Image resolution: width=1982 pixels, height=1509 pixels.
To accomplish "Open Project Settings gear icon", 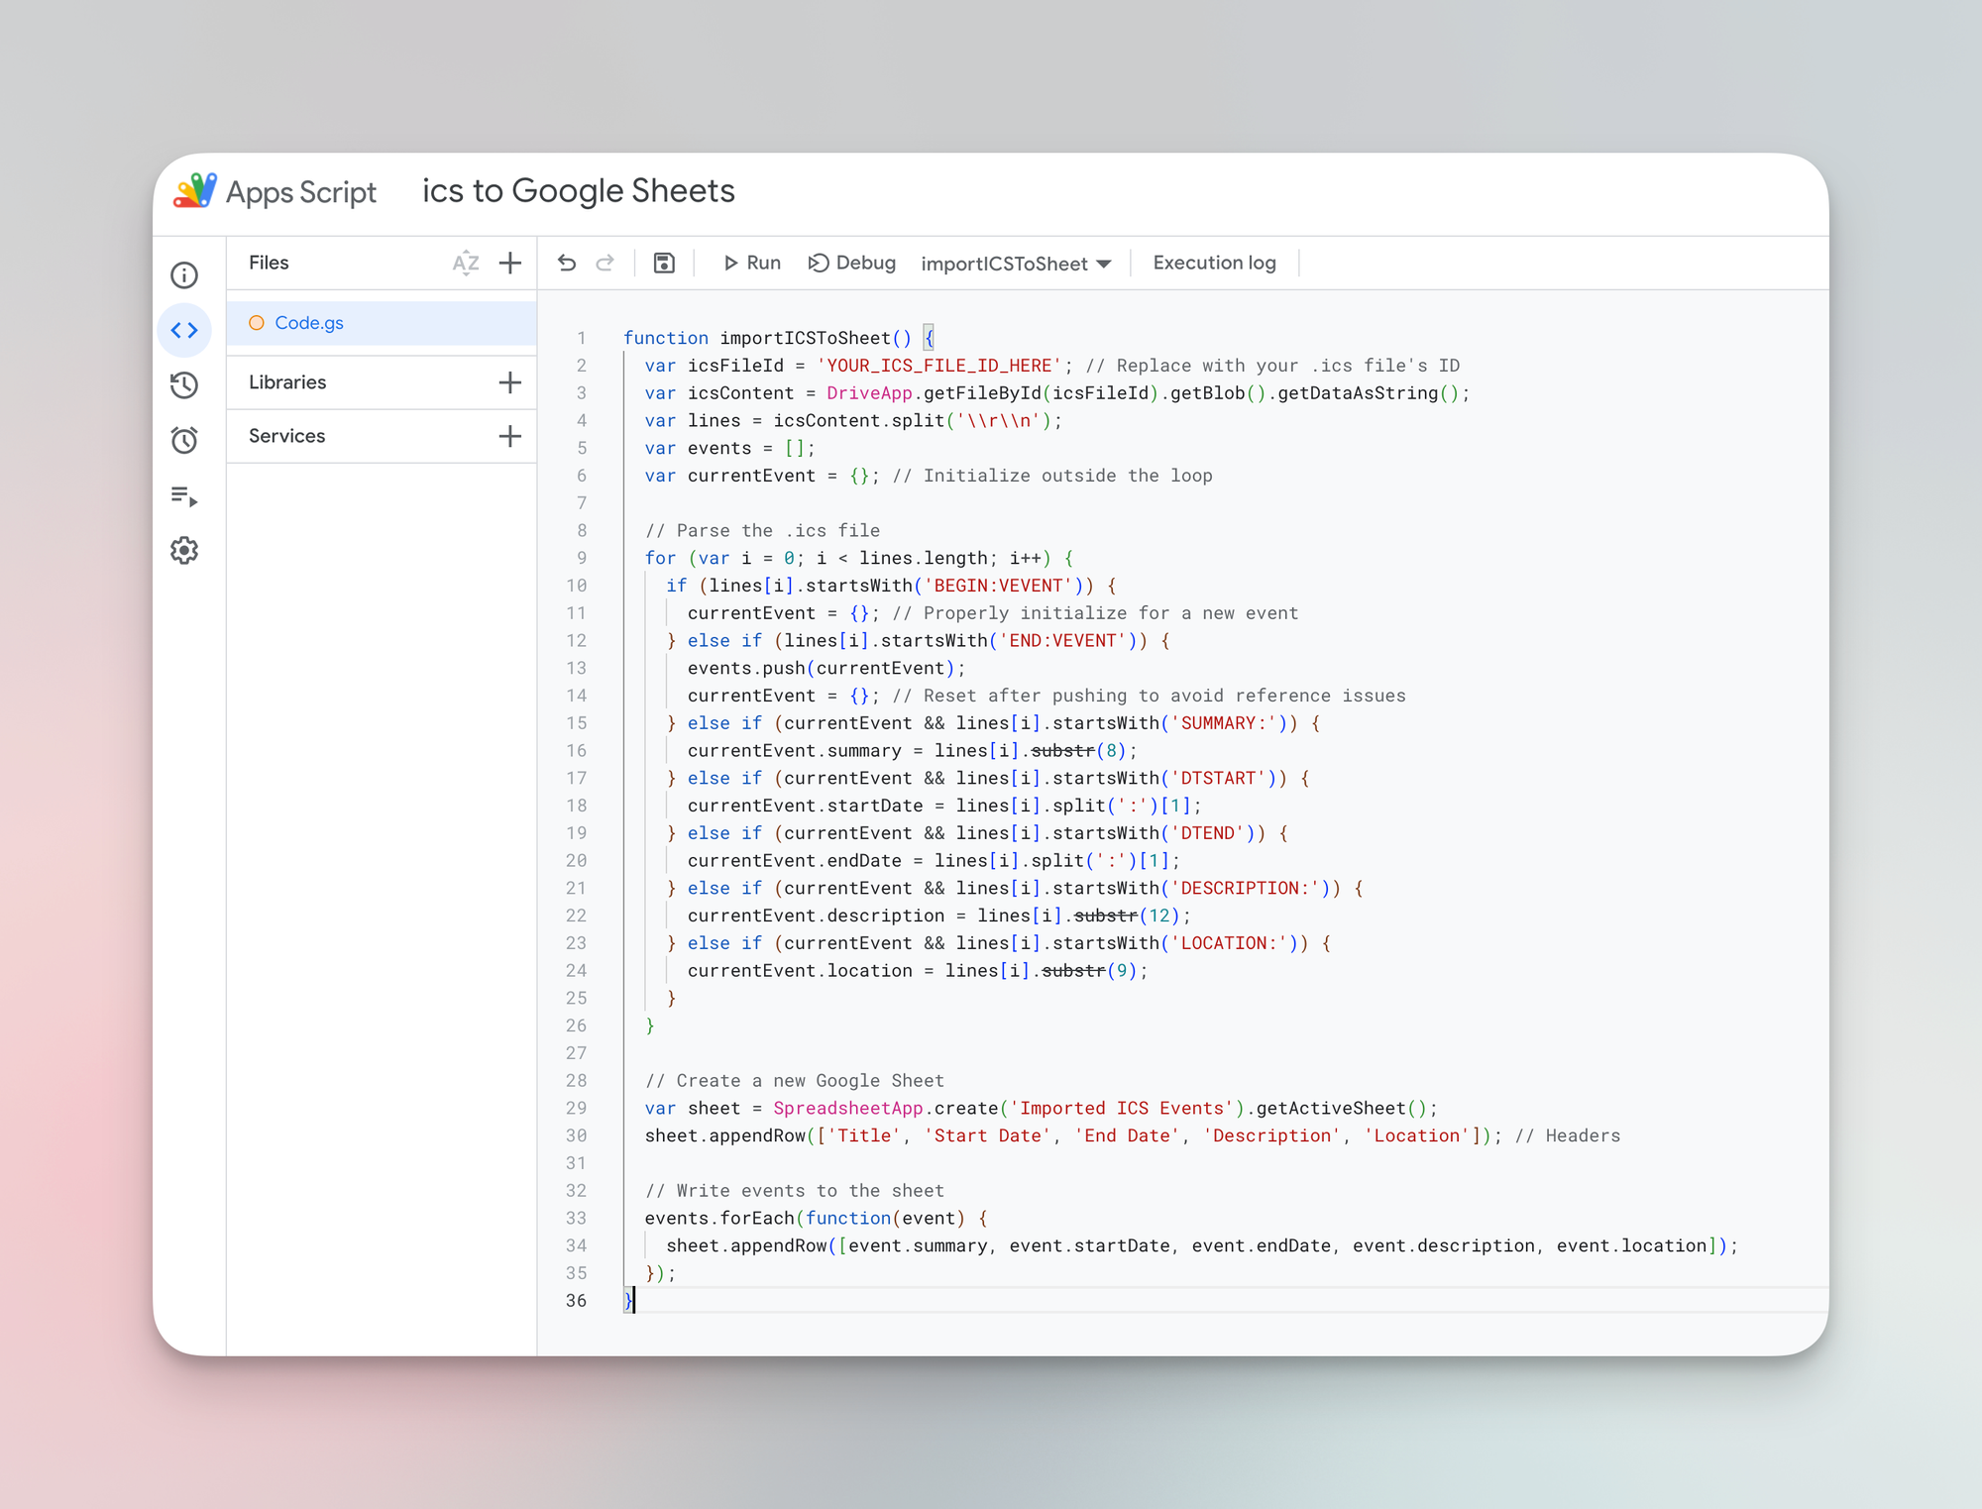I will click(184, 550).
